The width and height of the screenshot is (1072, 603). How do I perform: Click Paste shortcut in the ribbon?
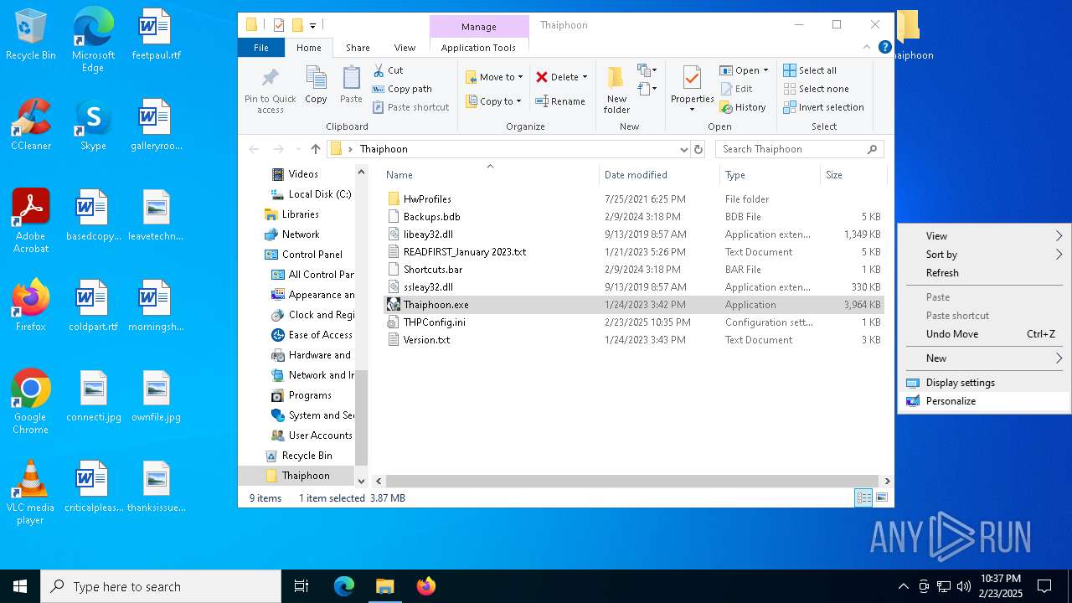point(410,107)
